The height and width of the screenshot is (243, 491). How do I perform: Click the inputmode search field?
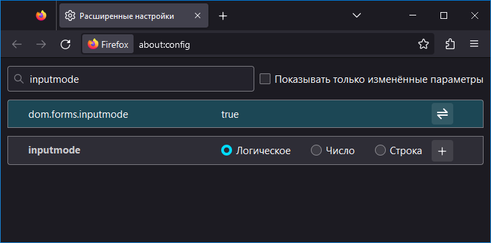click(131, 79)
